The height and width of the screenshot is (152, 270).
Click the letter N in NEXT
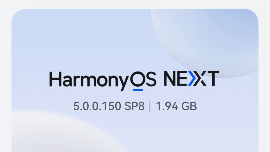click(x=170, y=79)
